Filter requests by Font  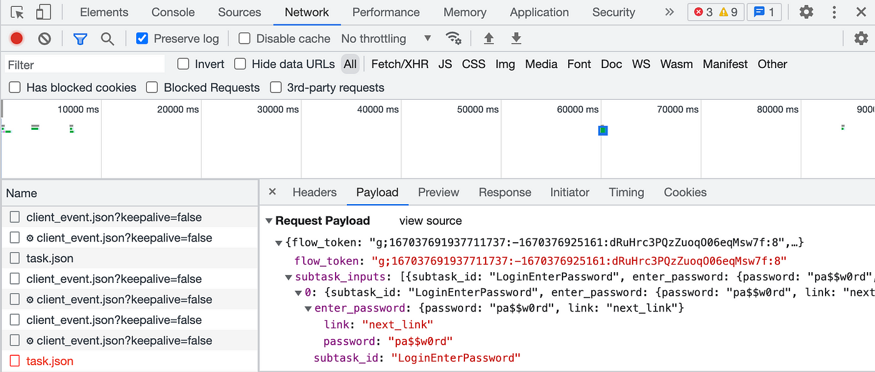click(579, 64)
